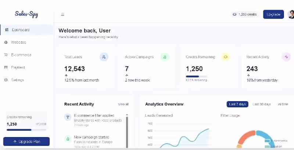Click the 12.5% from last month text
The image size is (294, 150).
(x=82, y=80)
